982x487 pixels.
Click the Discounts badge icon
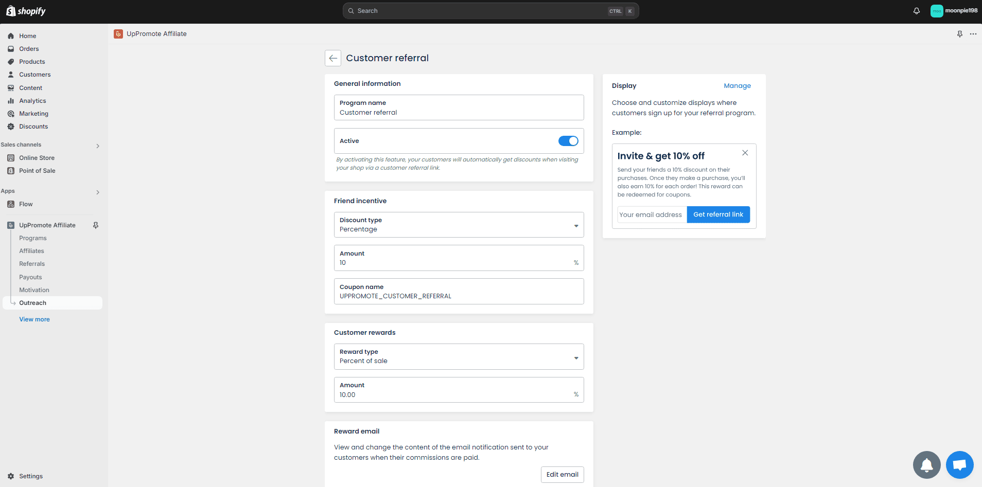[11, 127]
